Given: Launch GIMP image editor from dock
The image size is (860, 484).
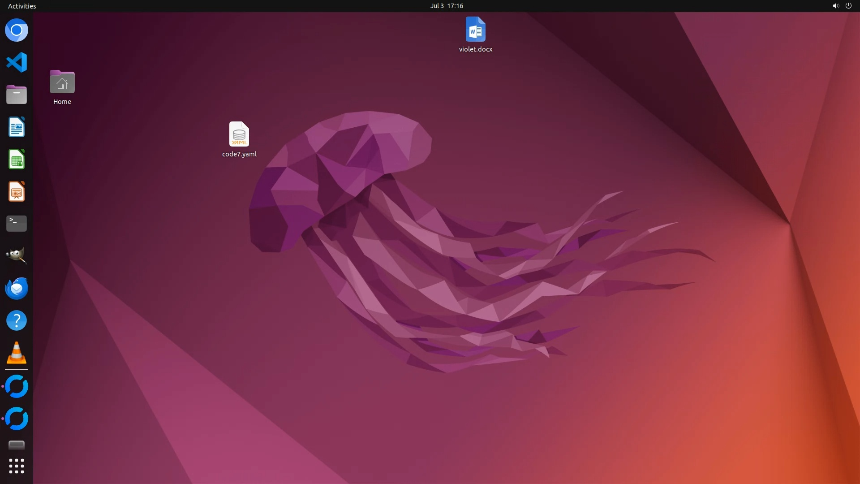Looking at the screenshot, I should (17, 255).
